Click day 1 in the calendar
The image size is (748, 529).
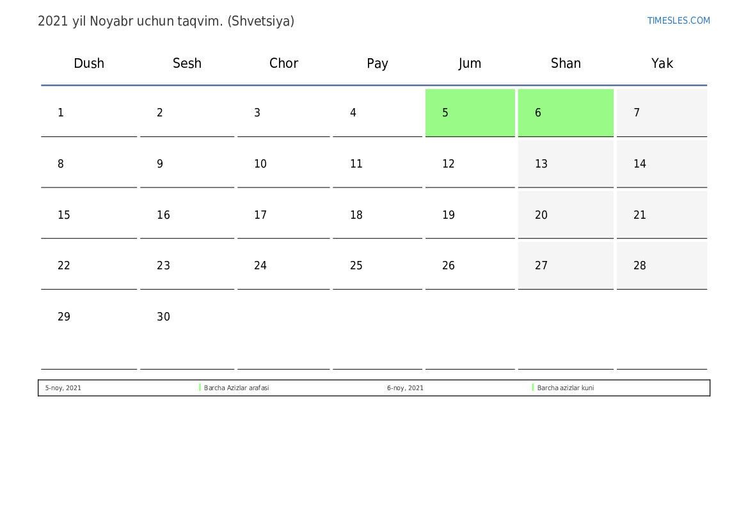[x=89, y=113]
